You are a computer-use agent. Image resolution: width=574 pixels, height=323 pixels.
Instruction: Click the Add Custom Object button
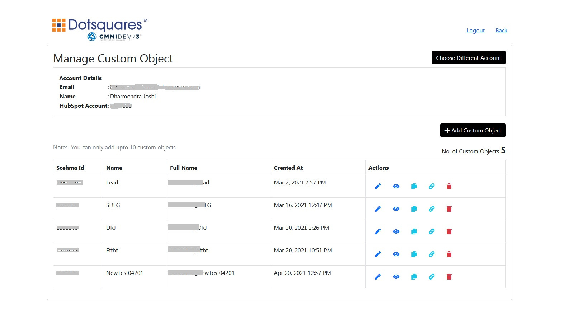[x=472, y=130]
